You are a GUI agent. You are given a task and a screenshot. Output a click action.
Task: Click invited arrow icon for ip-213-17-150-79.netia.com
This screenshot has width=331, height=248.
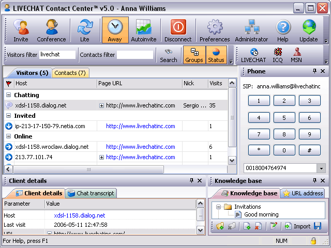pyautogui.click(x=9, y=126)
